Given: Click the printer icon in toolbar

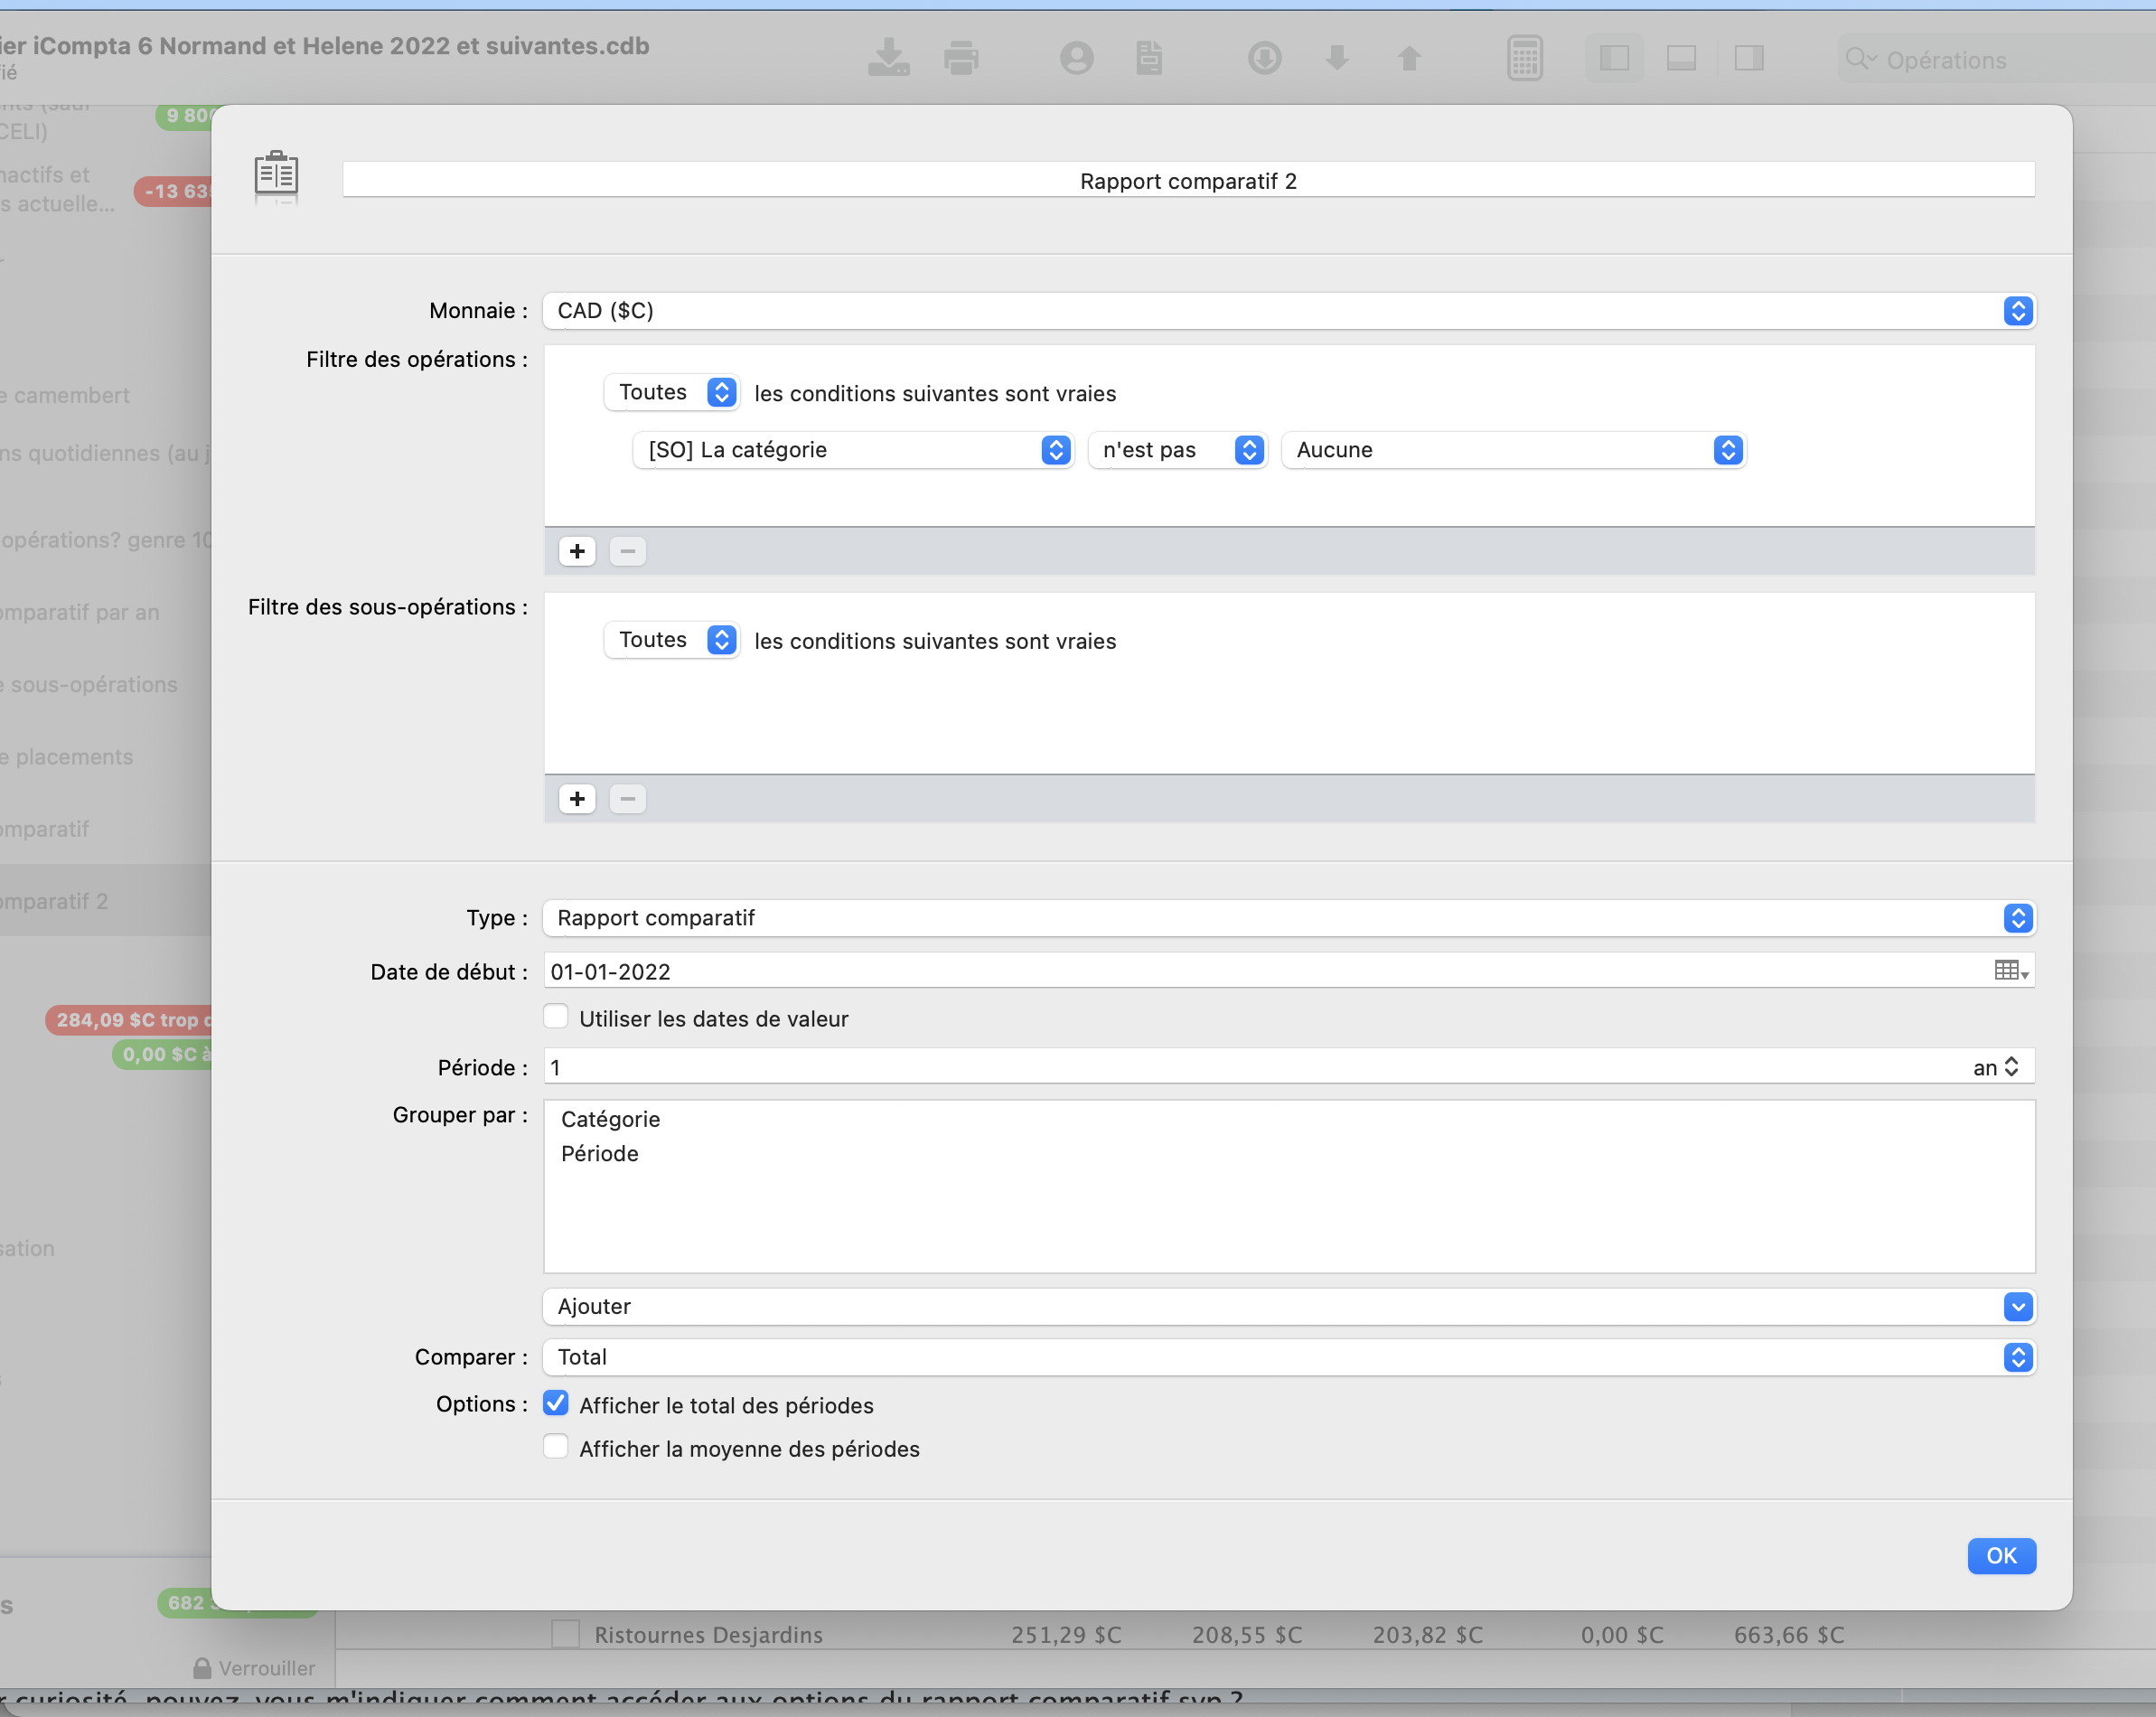Looking at the screenshot, I should [x=961, y=58].
